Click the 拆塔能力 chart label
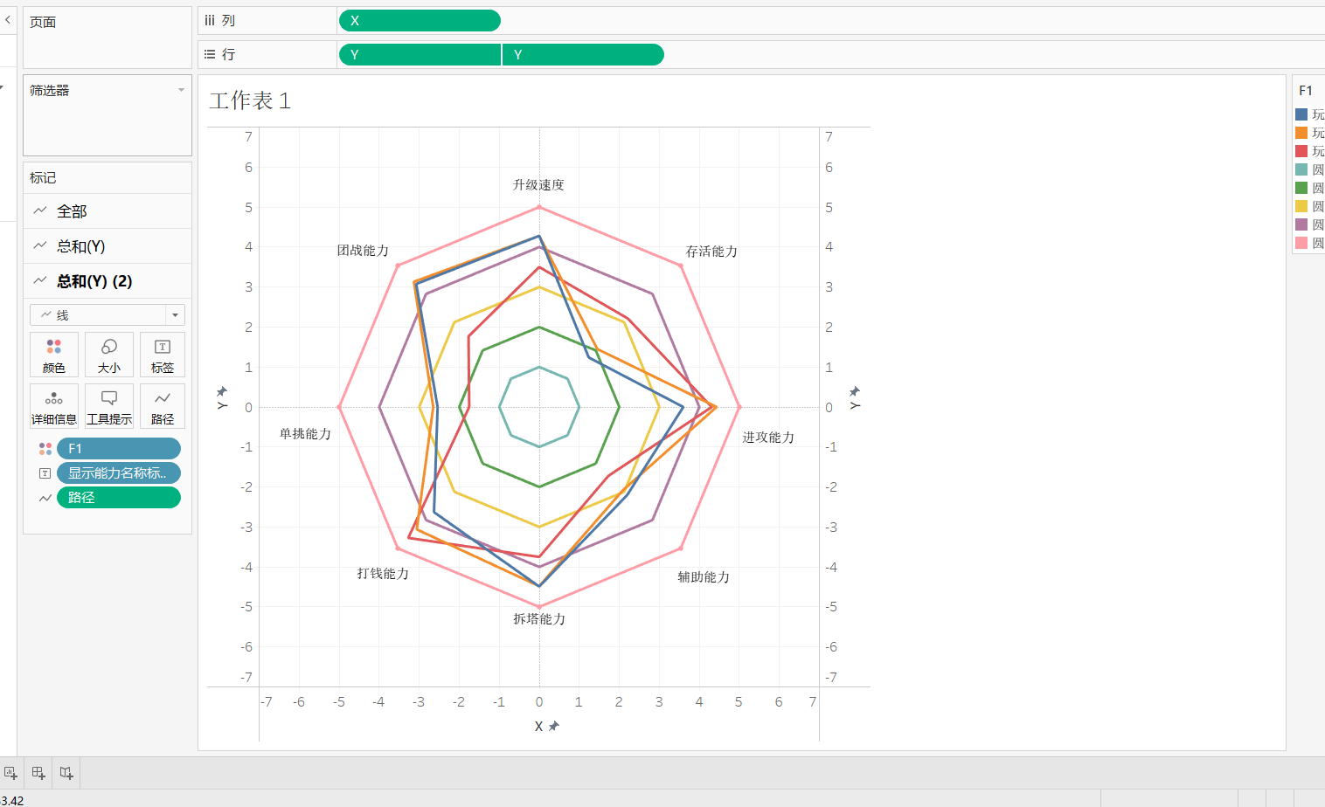The width and height of the screenshot is (1325, 807). pyautogui.click(x=539, y=618)
